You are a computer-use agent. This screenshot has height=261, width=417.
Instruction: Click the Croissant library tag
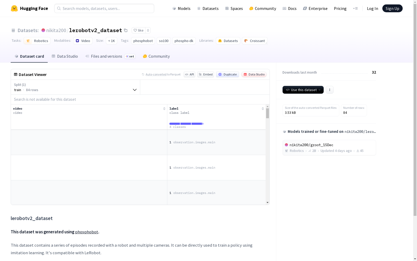255,41
